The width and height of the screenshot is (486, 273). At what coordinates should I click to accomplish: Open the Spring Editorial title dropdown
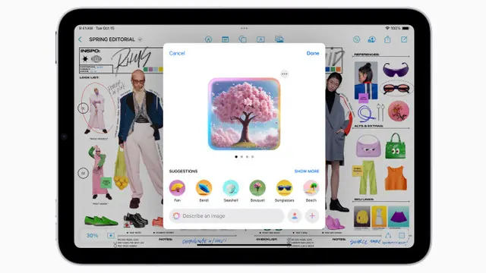(140, 39)
